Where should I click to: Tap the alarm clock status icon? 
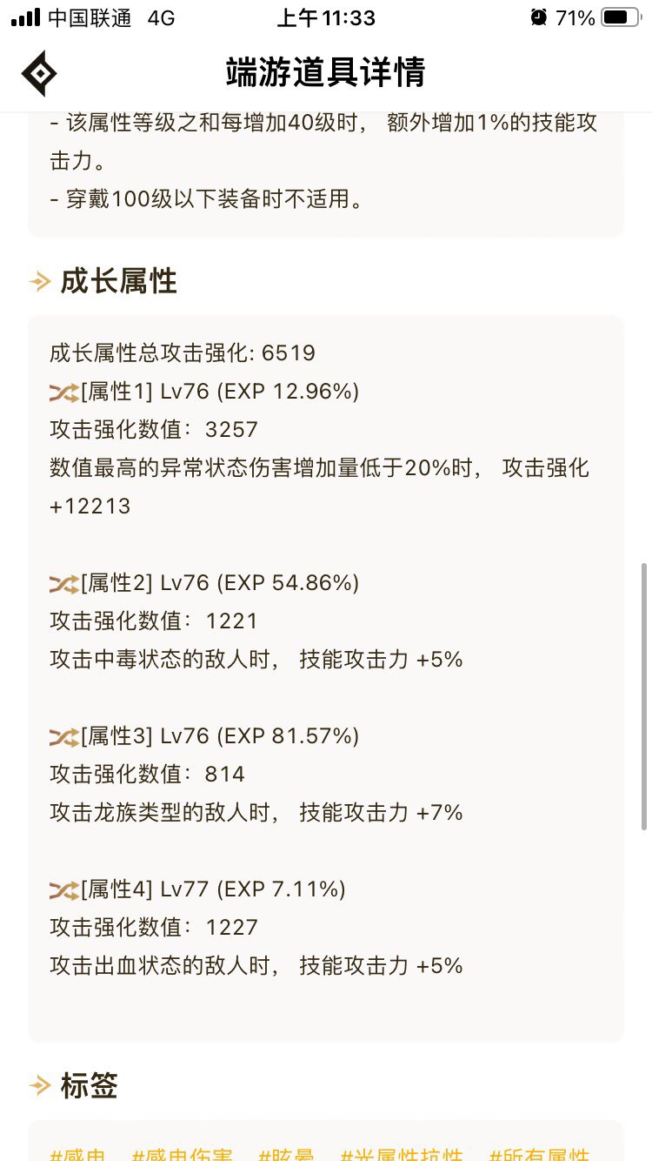(539, 17)
